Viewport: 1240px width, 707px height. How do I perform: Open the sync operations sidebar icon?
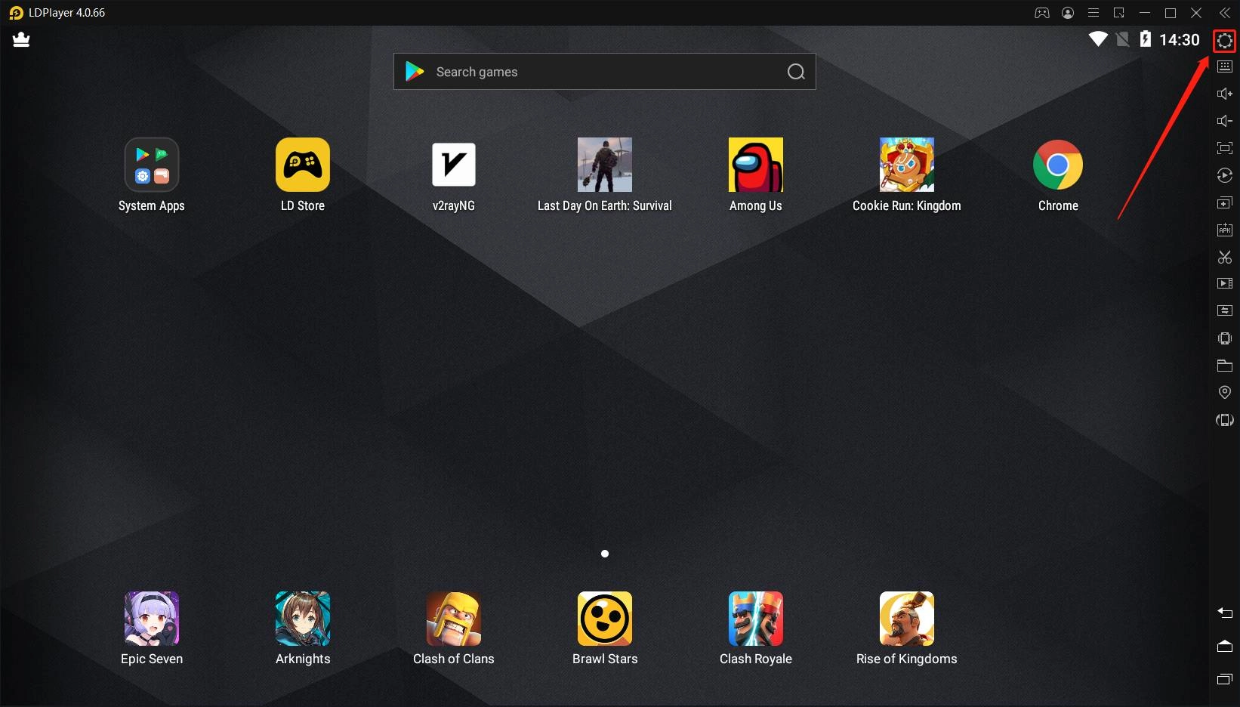pyautogui.click(x=1225, y=310)
